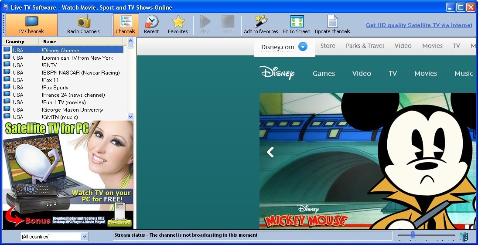The width and height of the screenshot is (478, 245).
Task: Select the !Fox Sports channel
Action: tap(63, 87)
